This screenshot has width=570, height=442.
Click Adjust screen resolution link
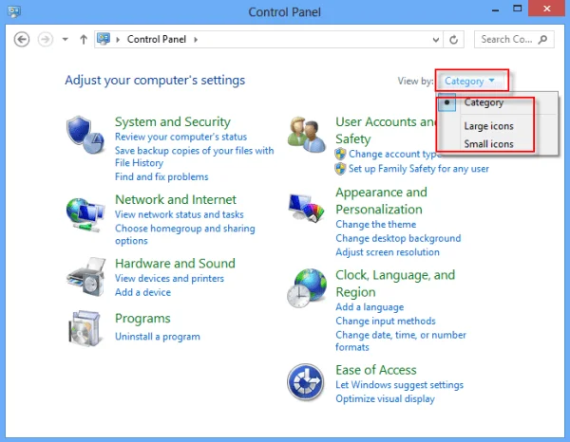[388, 252]
